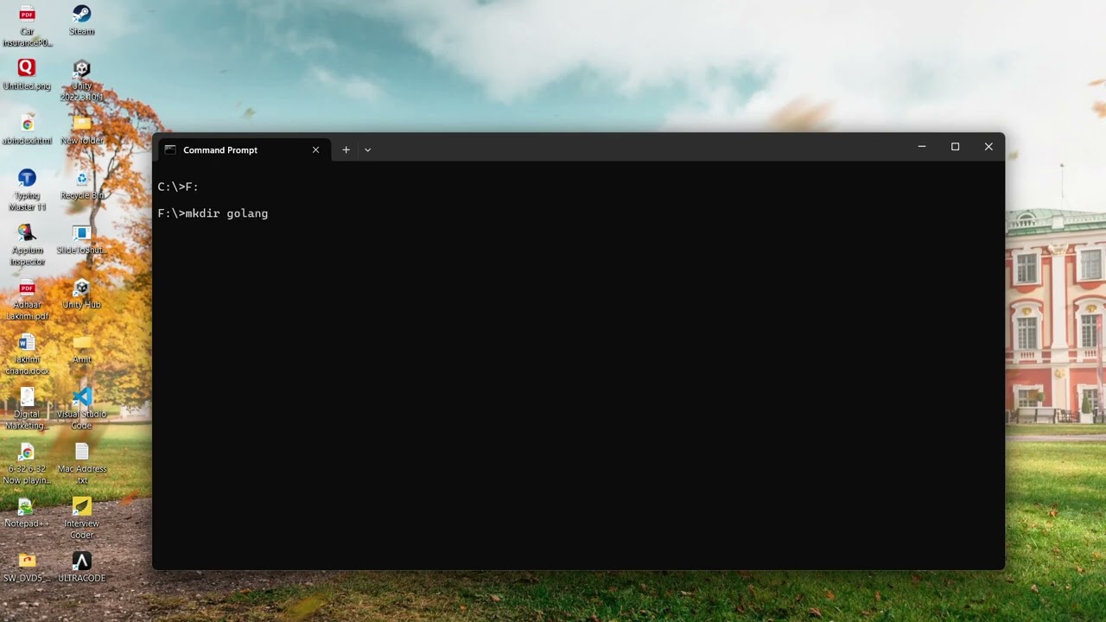Select the Digital Marketing document icon
Screen dimensions: 1106x622
[x=27, y=397]
